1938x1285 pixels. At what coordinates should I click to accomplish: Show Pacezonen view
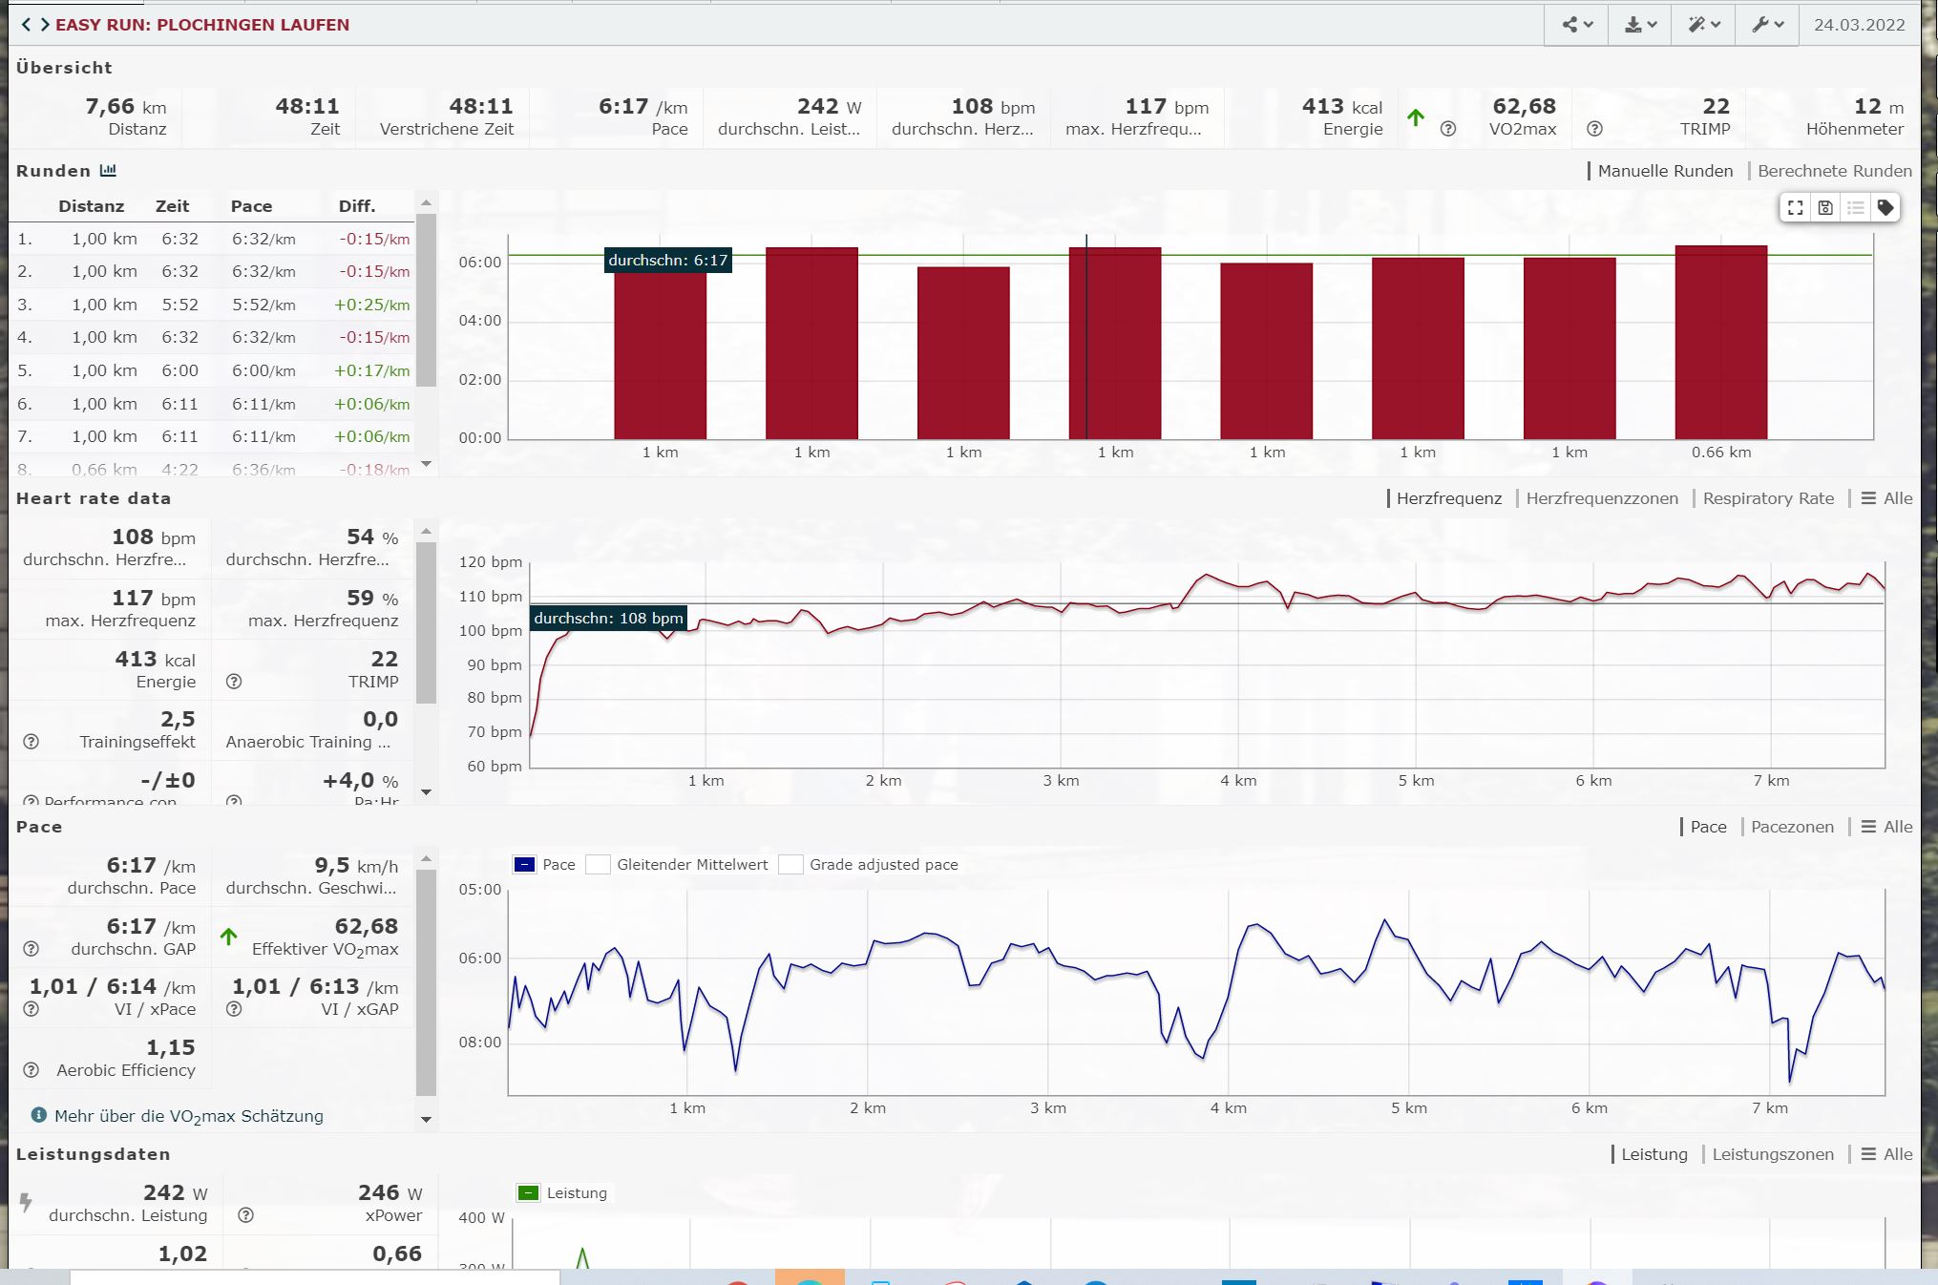click(x=1791, y=827)
